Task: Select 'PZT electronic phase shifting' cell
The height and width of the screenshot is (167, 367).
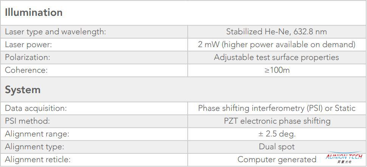Action: (x=277, y=121)
